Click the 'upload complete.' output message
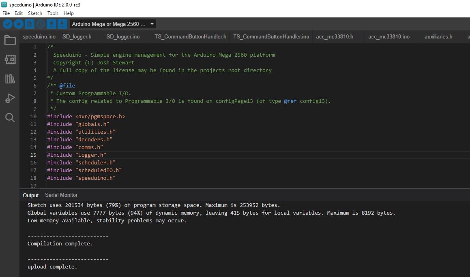Image resolution: width=470 pixels, height=277 pixels. pyautogui.click(x=52, y=267)
